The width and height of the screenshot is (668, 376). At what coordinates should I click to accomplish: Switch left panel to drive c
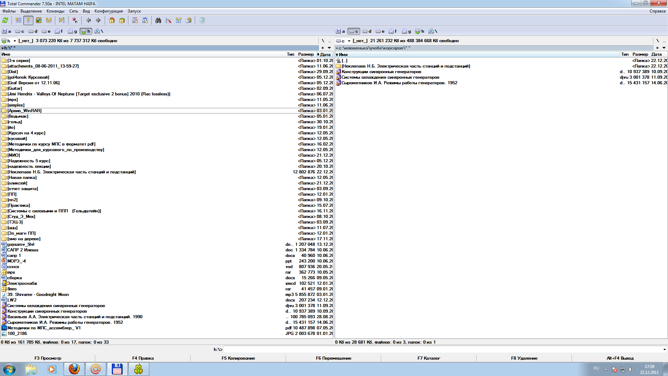tap(20, 31)
